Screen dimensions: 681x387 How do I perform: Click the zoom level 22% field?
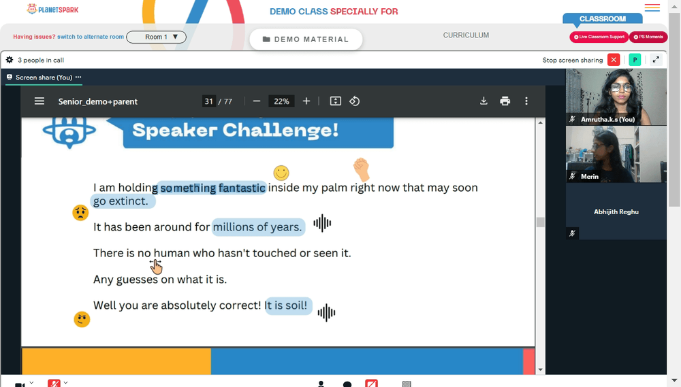pos(281,101)
